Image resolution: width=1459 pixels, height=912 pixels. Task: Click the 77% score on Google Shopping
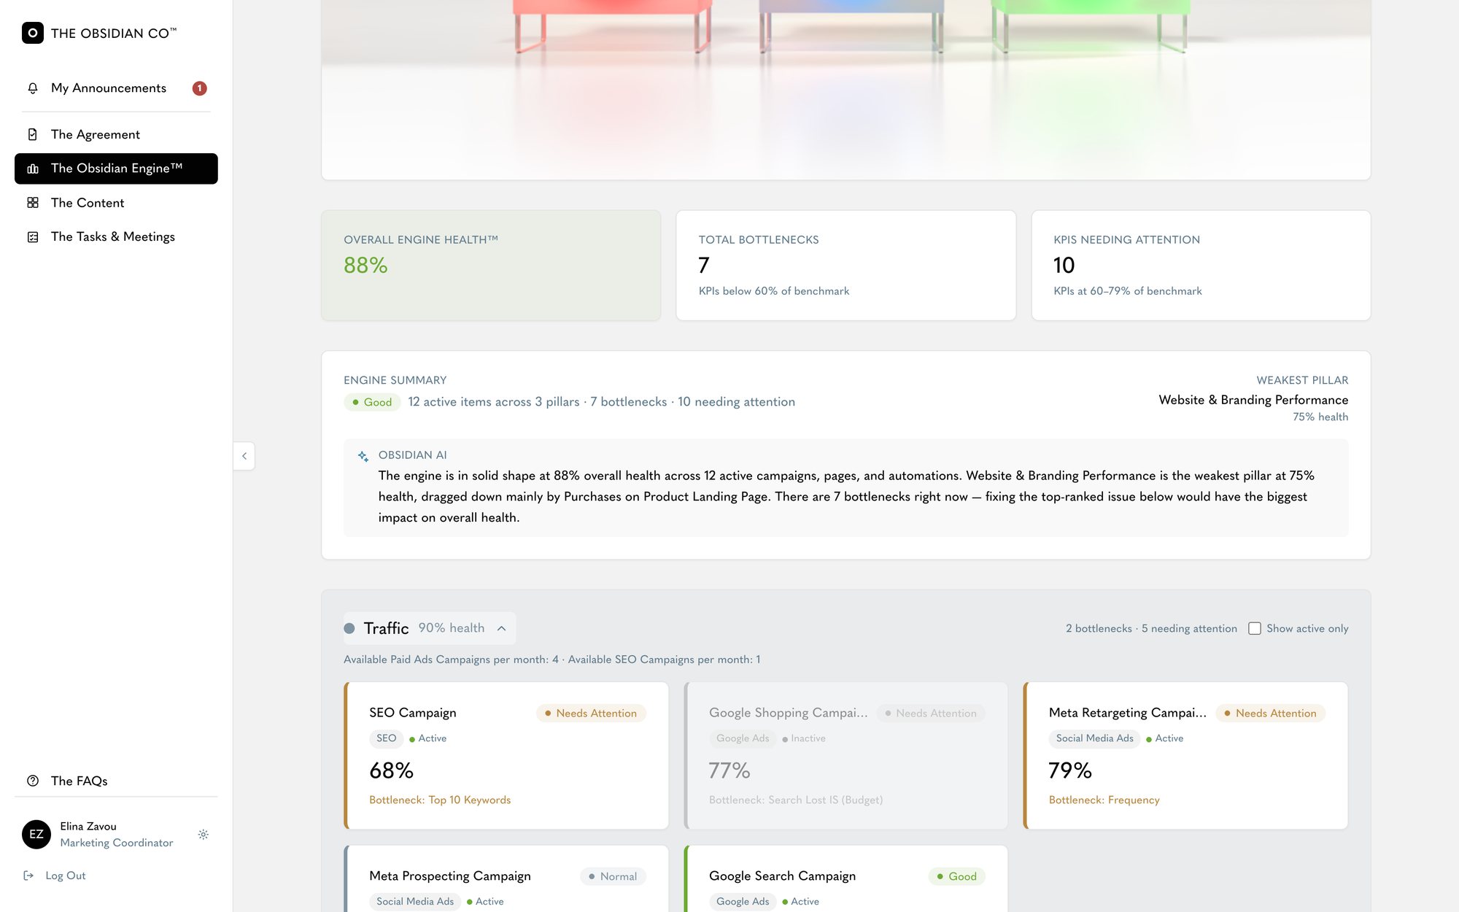729,770
